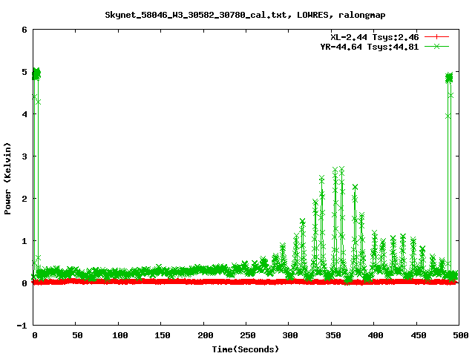Click the Power (Kelvin) y-axis label
The image size is (475, 356).
tap(7, 179)
